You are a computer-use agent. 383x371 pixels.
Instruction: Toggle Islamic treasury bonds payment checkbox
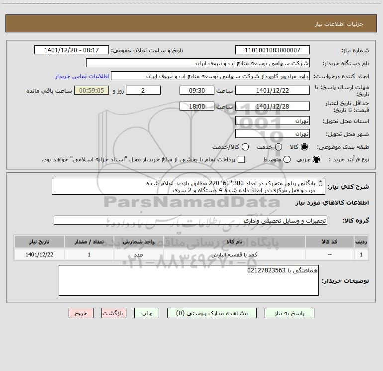(241, 159)
